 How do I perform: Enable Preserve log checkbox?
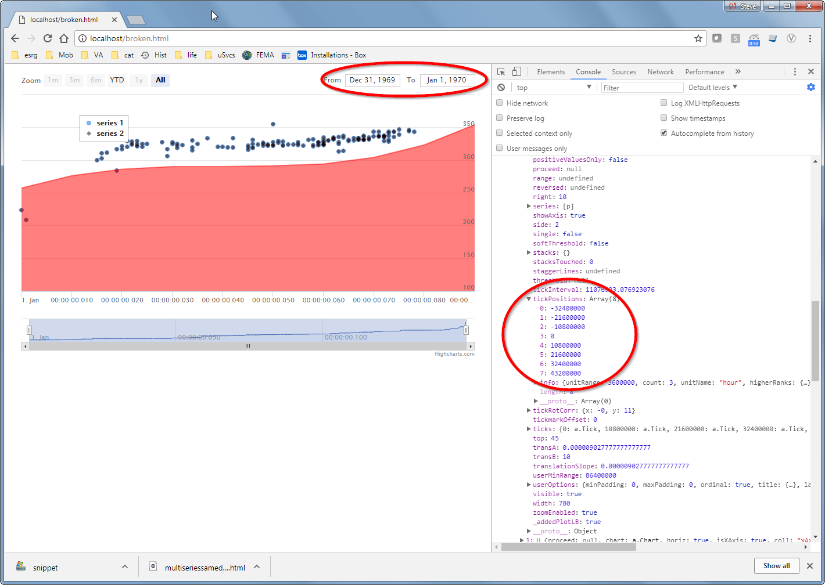[x=500, y=118]
